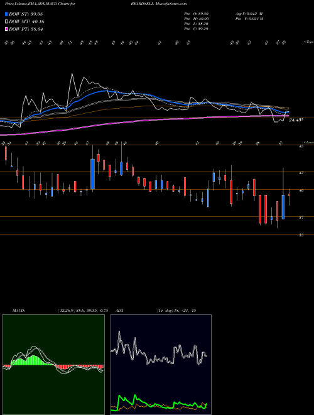Screen dimensions: 314x415
Task: Click the MACD (12,26,9) values text
Action: point(82,311)
